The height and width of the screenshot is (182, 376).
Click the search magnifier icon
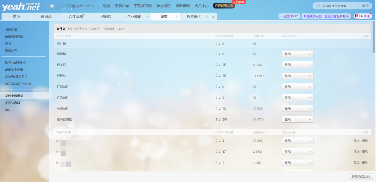pos(319,6)
